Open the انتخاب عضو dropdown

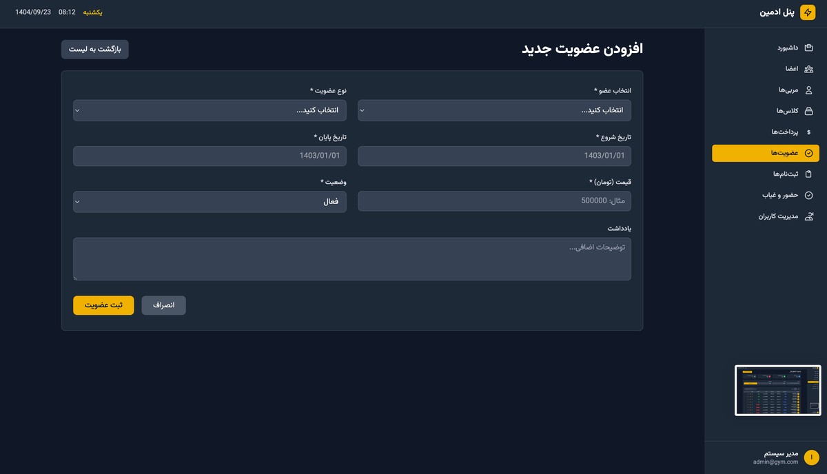(x=494, y=110)
